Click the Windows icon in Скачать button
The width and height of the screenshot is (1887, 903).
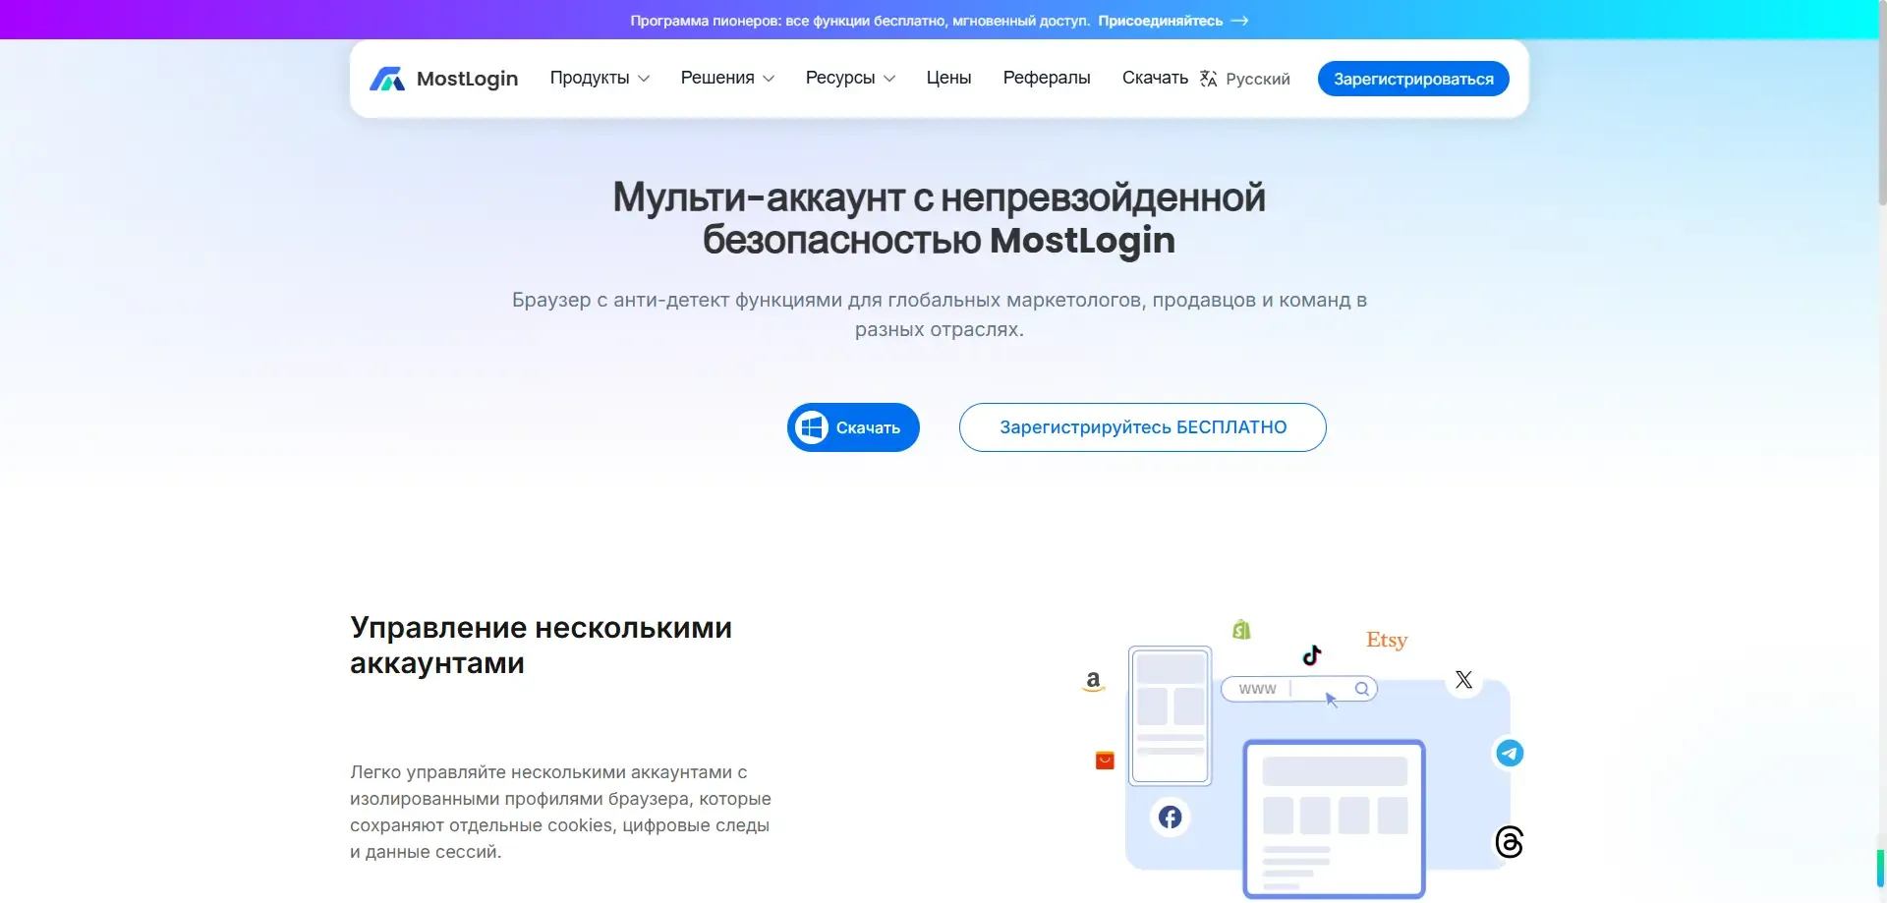[x=812, y=427]
